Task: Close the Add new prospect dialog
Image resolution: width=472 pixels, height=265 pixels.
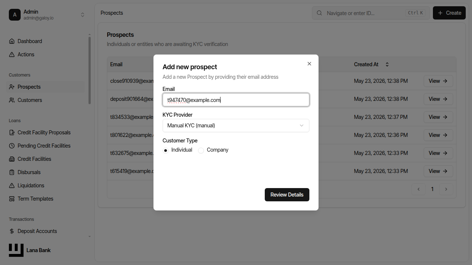Action: click(x=309, y=64)
